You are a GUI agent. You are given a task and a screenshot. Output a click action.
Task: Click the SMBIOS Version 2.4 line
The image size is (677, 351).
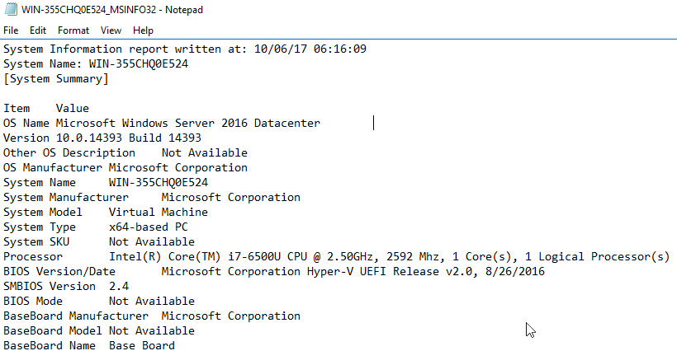click(x=65, y=286)
